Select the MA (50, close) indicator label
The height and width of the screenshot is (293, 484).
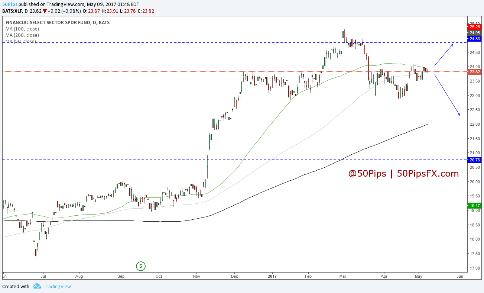(x=21, y=41)
